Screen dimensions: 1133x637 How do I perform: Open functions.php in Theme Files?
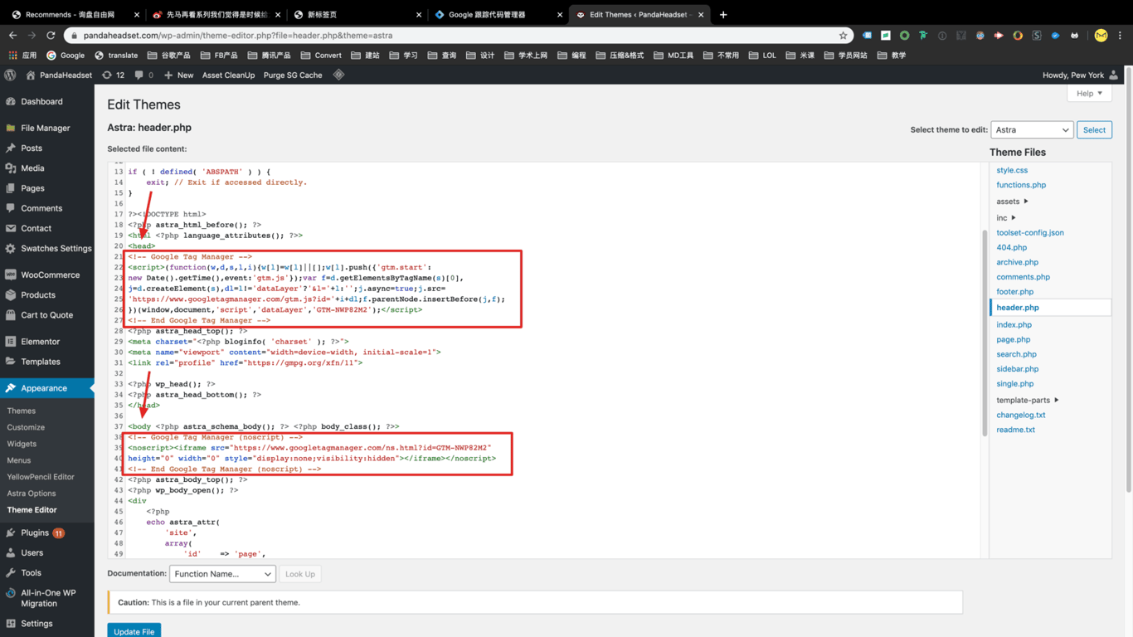click(x=1021, y=185)
